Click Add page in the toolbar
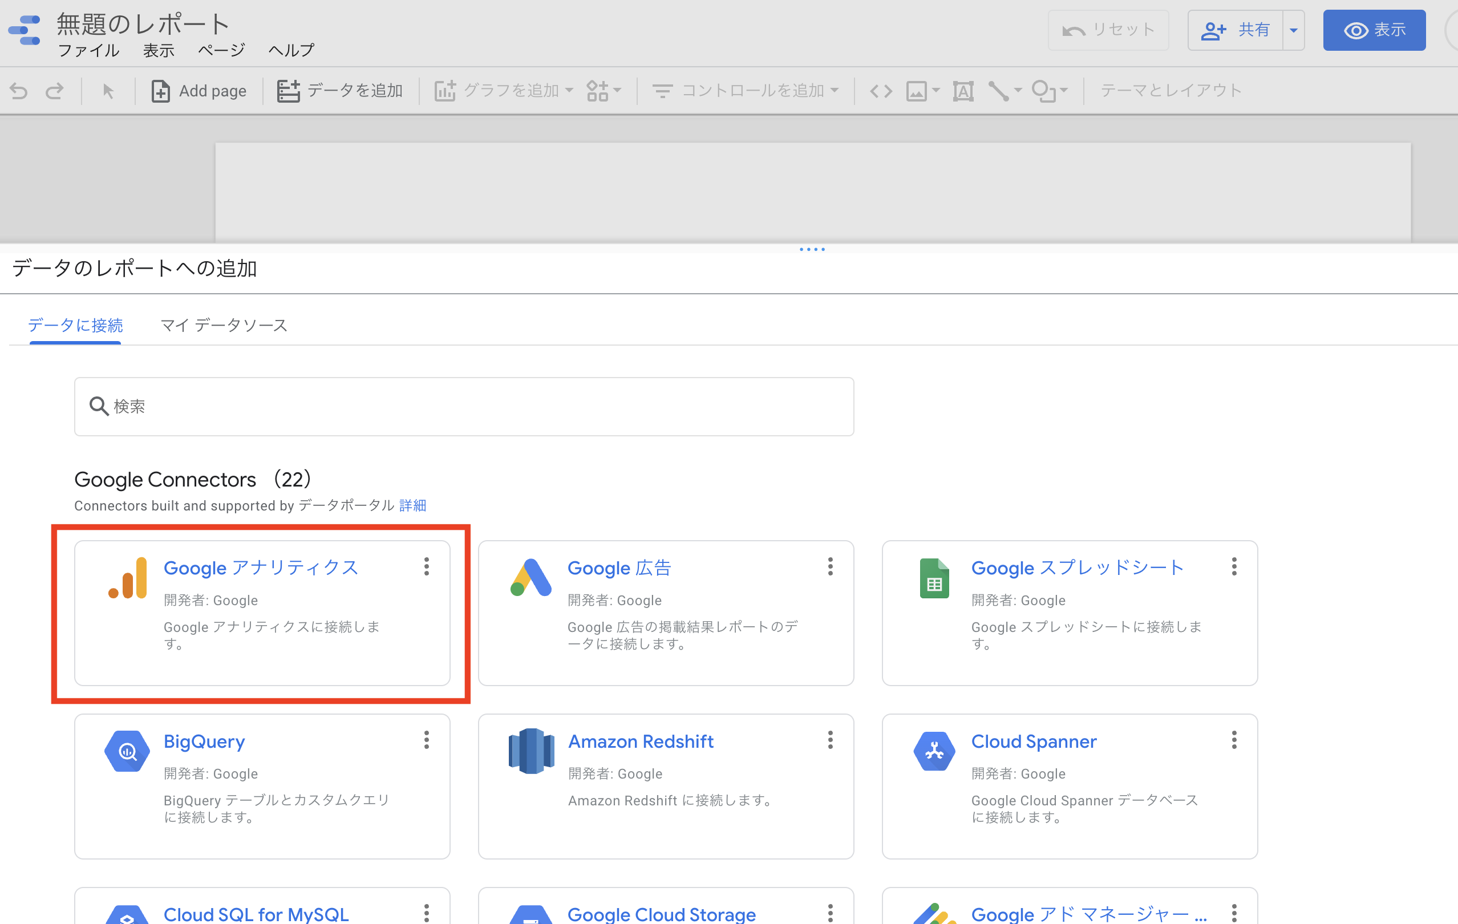 coord(199,91)
